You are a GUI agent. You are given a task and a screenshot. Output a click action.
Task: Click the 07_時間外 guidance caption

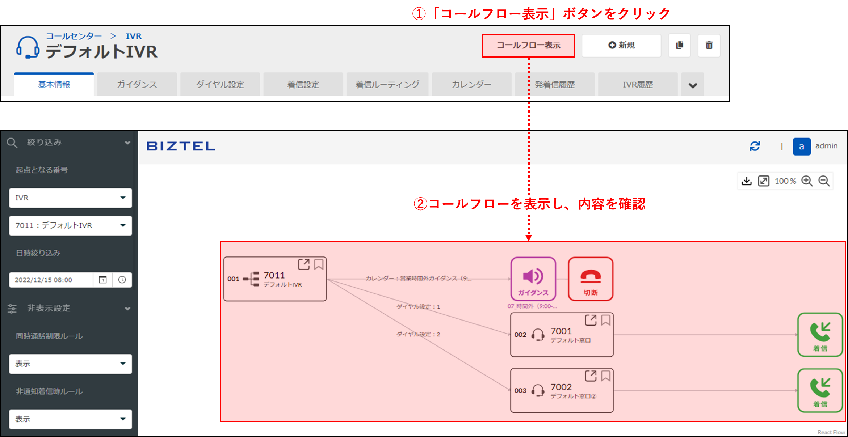click(x=532, y=306)
